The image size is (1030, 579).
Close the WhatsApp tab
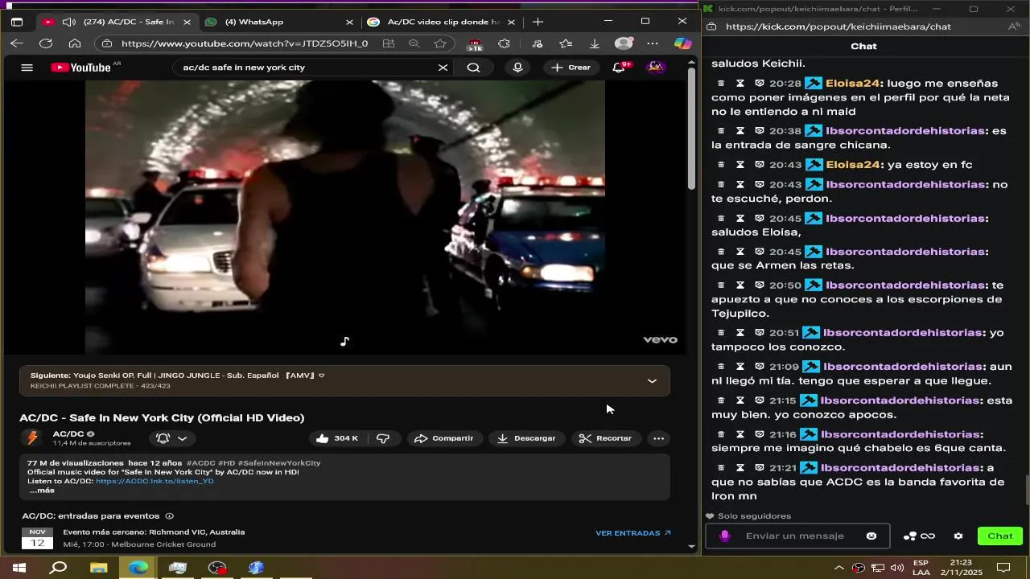(x=349, y=22)
